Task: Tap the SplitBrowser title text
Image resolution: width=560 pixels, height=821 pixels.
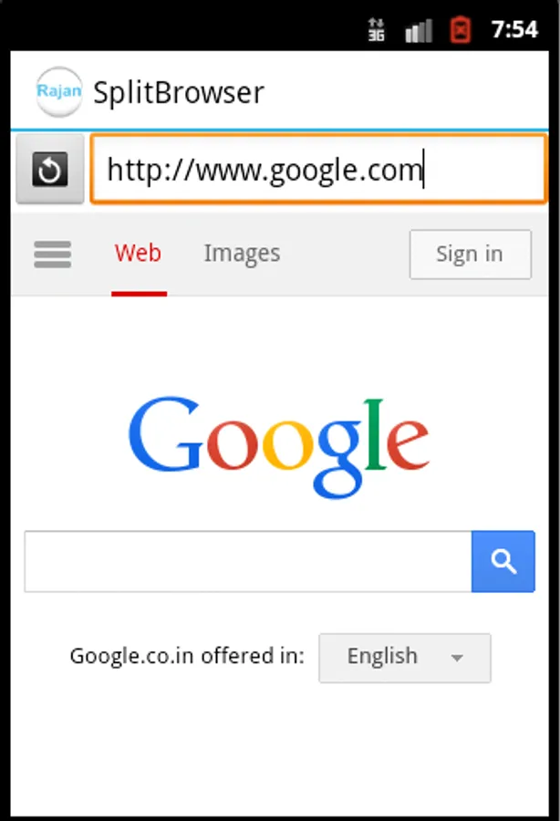Action: pyautogui.click(x=179, y=93)
